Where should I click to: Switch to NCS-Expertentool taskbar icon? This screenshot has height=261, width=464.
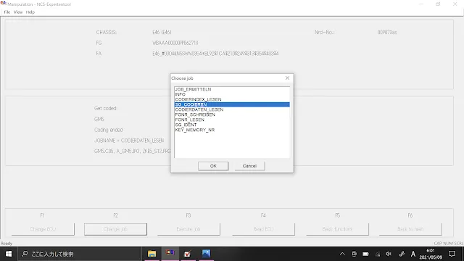(x=170, y=254)
